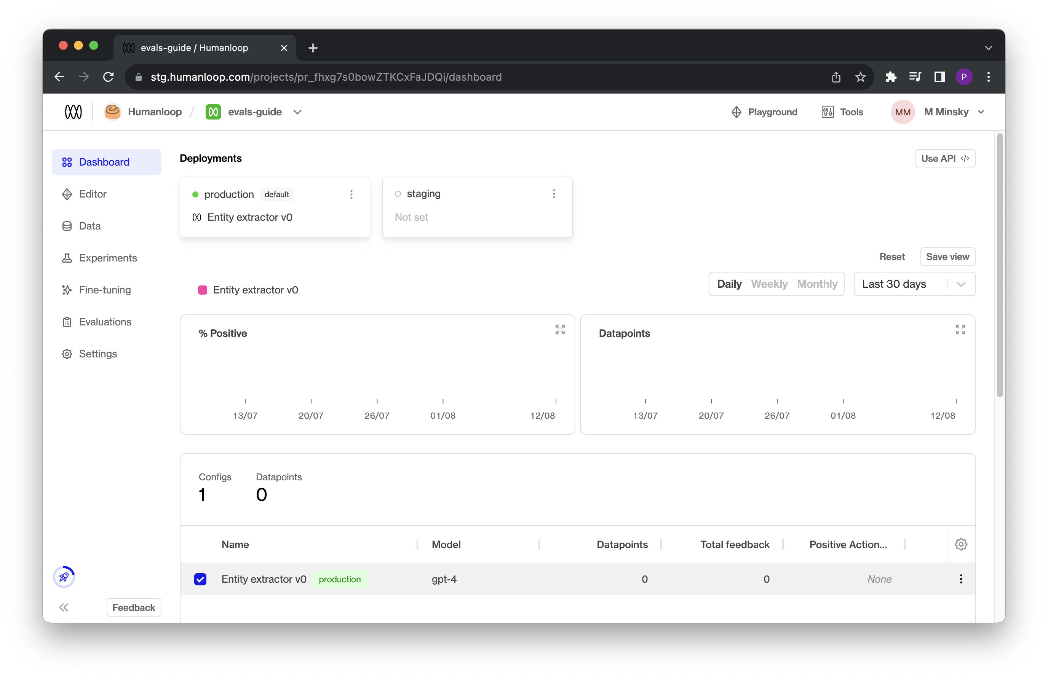Screen dimensions: 1048x679
Task: Open the staging deployment options menu
Action: coord(554,194)
